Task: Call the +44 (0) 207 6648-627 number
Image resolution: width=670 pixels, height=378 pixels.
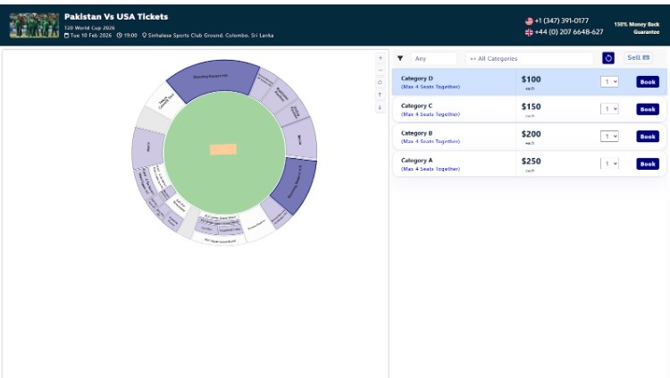Action: point(569,32)
